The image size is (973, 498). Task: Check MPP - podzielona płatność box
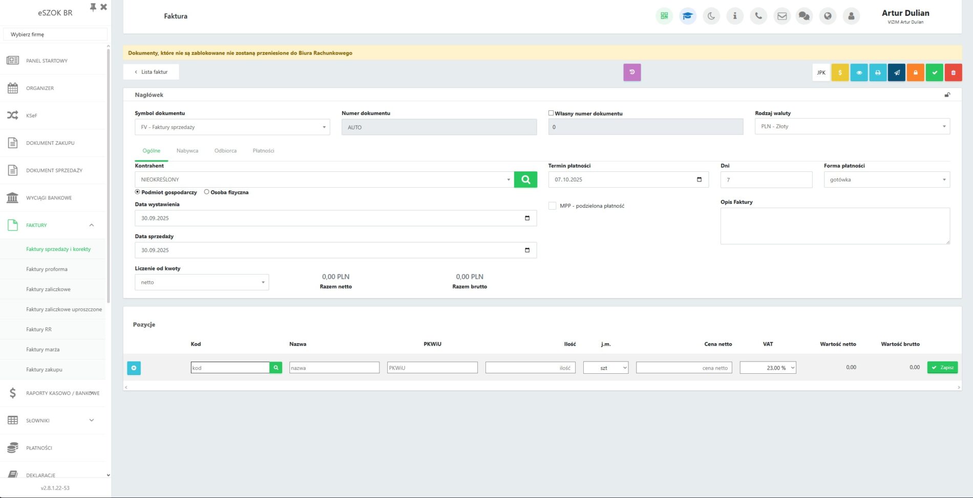(x=552, y=206)
